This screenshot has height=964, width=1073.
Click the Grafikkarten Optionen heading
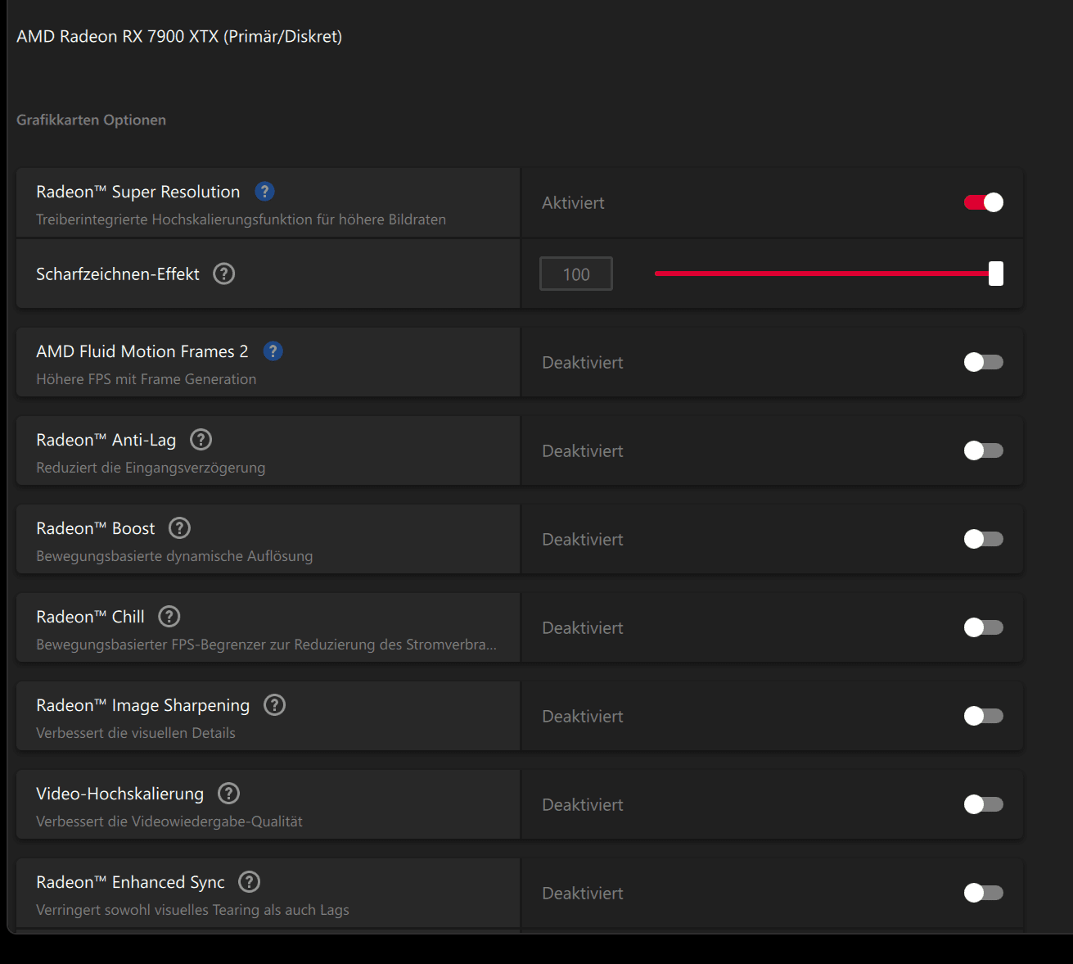pos(92,120)
